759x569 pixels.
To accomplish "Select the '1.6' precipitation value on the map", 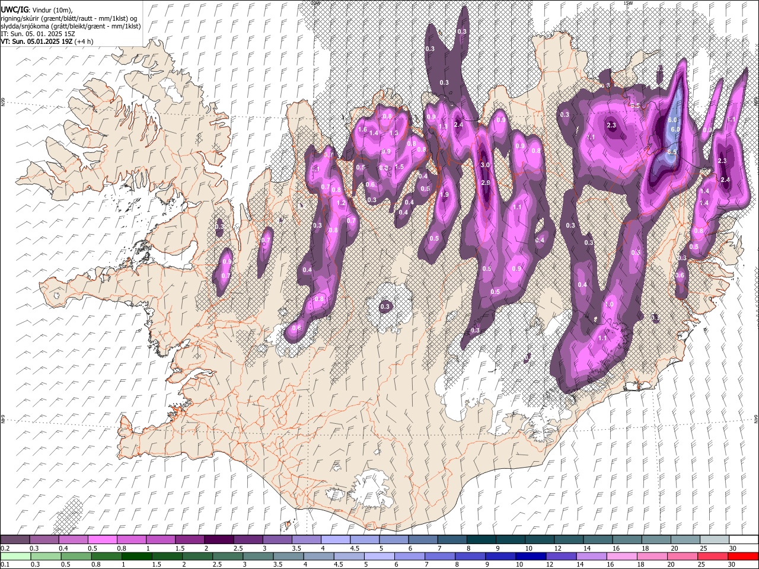I will pyautogui.click(x=363, y=129).
